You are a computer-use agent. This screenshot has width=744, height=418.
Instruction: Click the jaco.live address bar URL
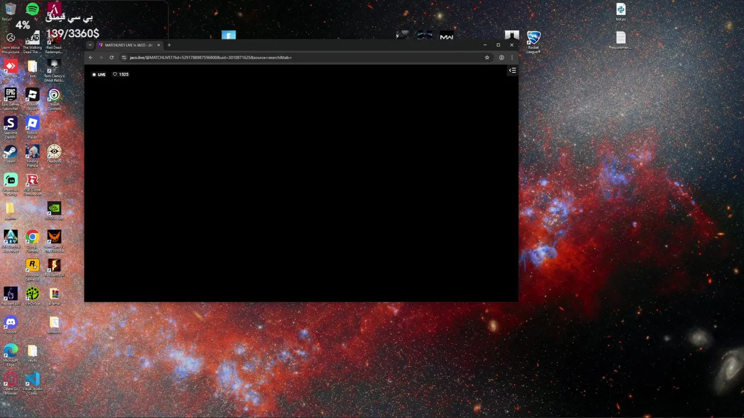[210, 57]
